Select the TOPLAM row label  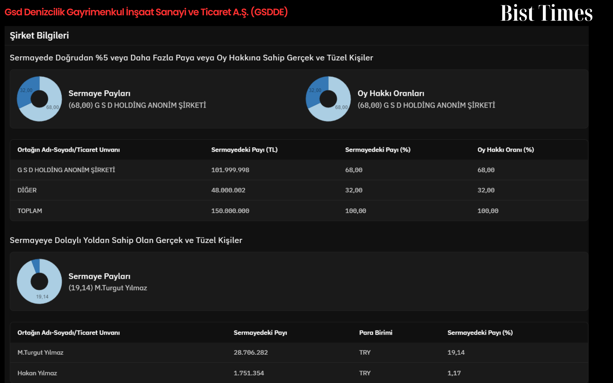click(30, 211)
